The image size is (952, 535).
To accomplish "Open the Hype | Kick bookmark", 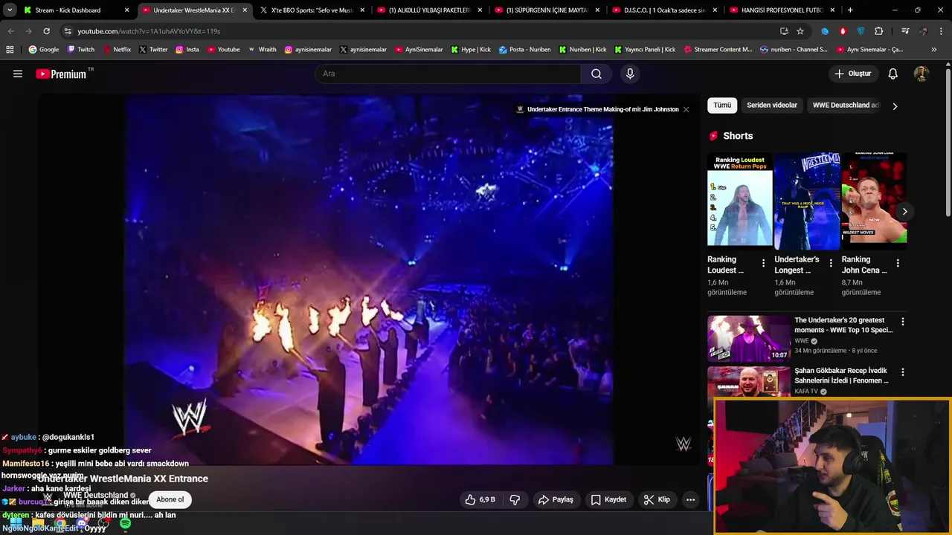I will [470, 50].
